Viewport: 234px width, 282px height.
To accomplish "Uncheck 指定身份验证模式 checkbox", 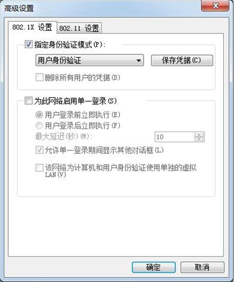I will tap(28, 44).
